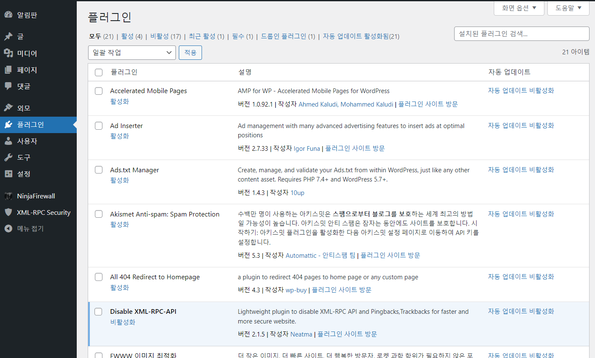Tick the Ads.txt Manager checkbox
The width and height of the screenshot is (595, 358).
(99, 170)
